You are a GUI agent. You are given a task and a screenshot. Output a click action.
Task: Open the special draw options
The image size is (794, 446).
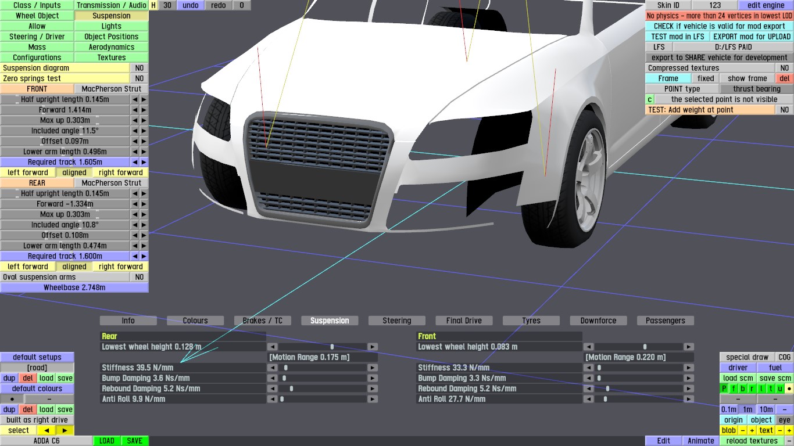tap(747, 357)
